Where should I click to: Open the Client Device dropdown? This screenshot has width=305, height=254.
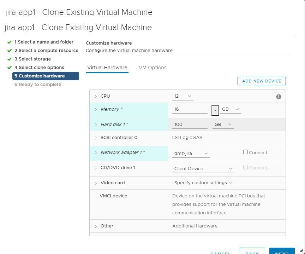[x=203, y=169]
